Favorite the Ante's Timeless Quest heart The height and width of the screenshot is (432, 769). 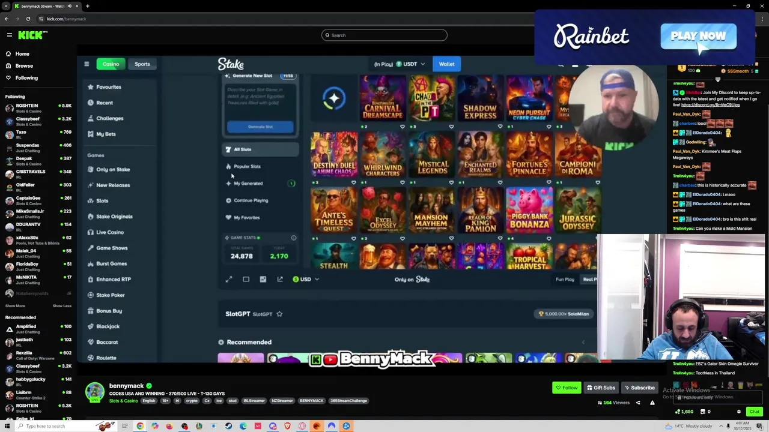click(354, 238)
